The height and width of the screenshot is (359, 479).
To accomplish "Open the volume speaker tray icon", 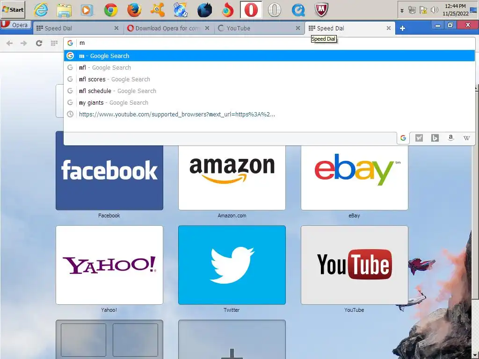I will click(434, 10).
